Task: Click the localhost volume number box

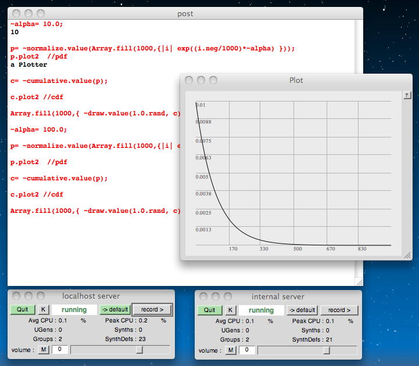Action: [60, 350]
